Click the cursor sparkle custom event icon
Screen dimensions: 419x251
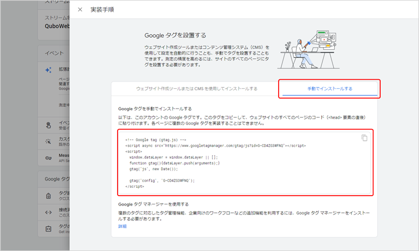pos(48,141)
